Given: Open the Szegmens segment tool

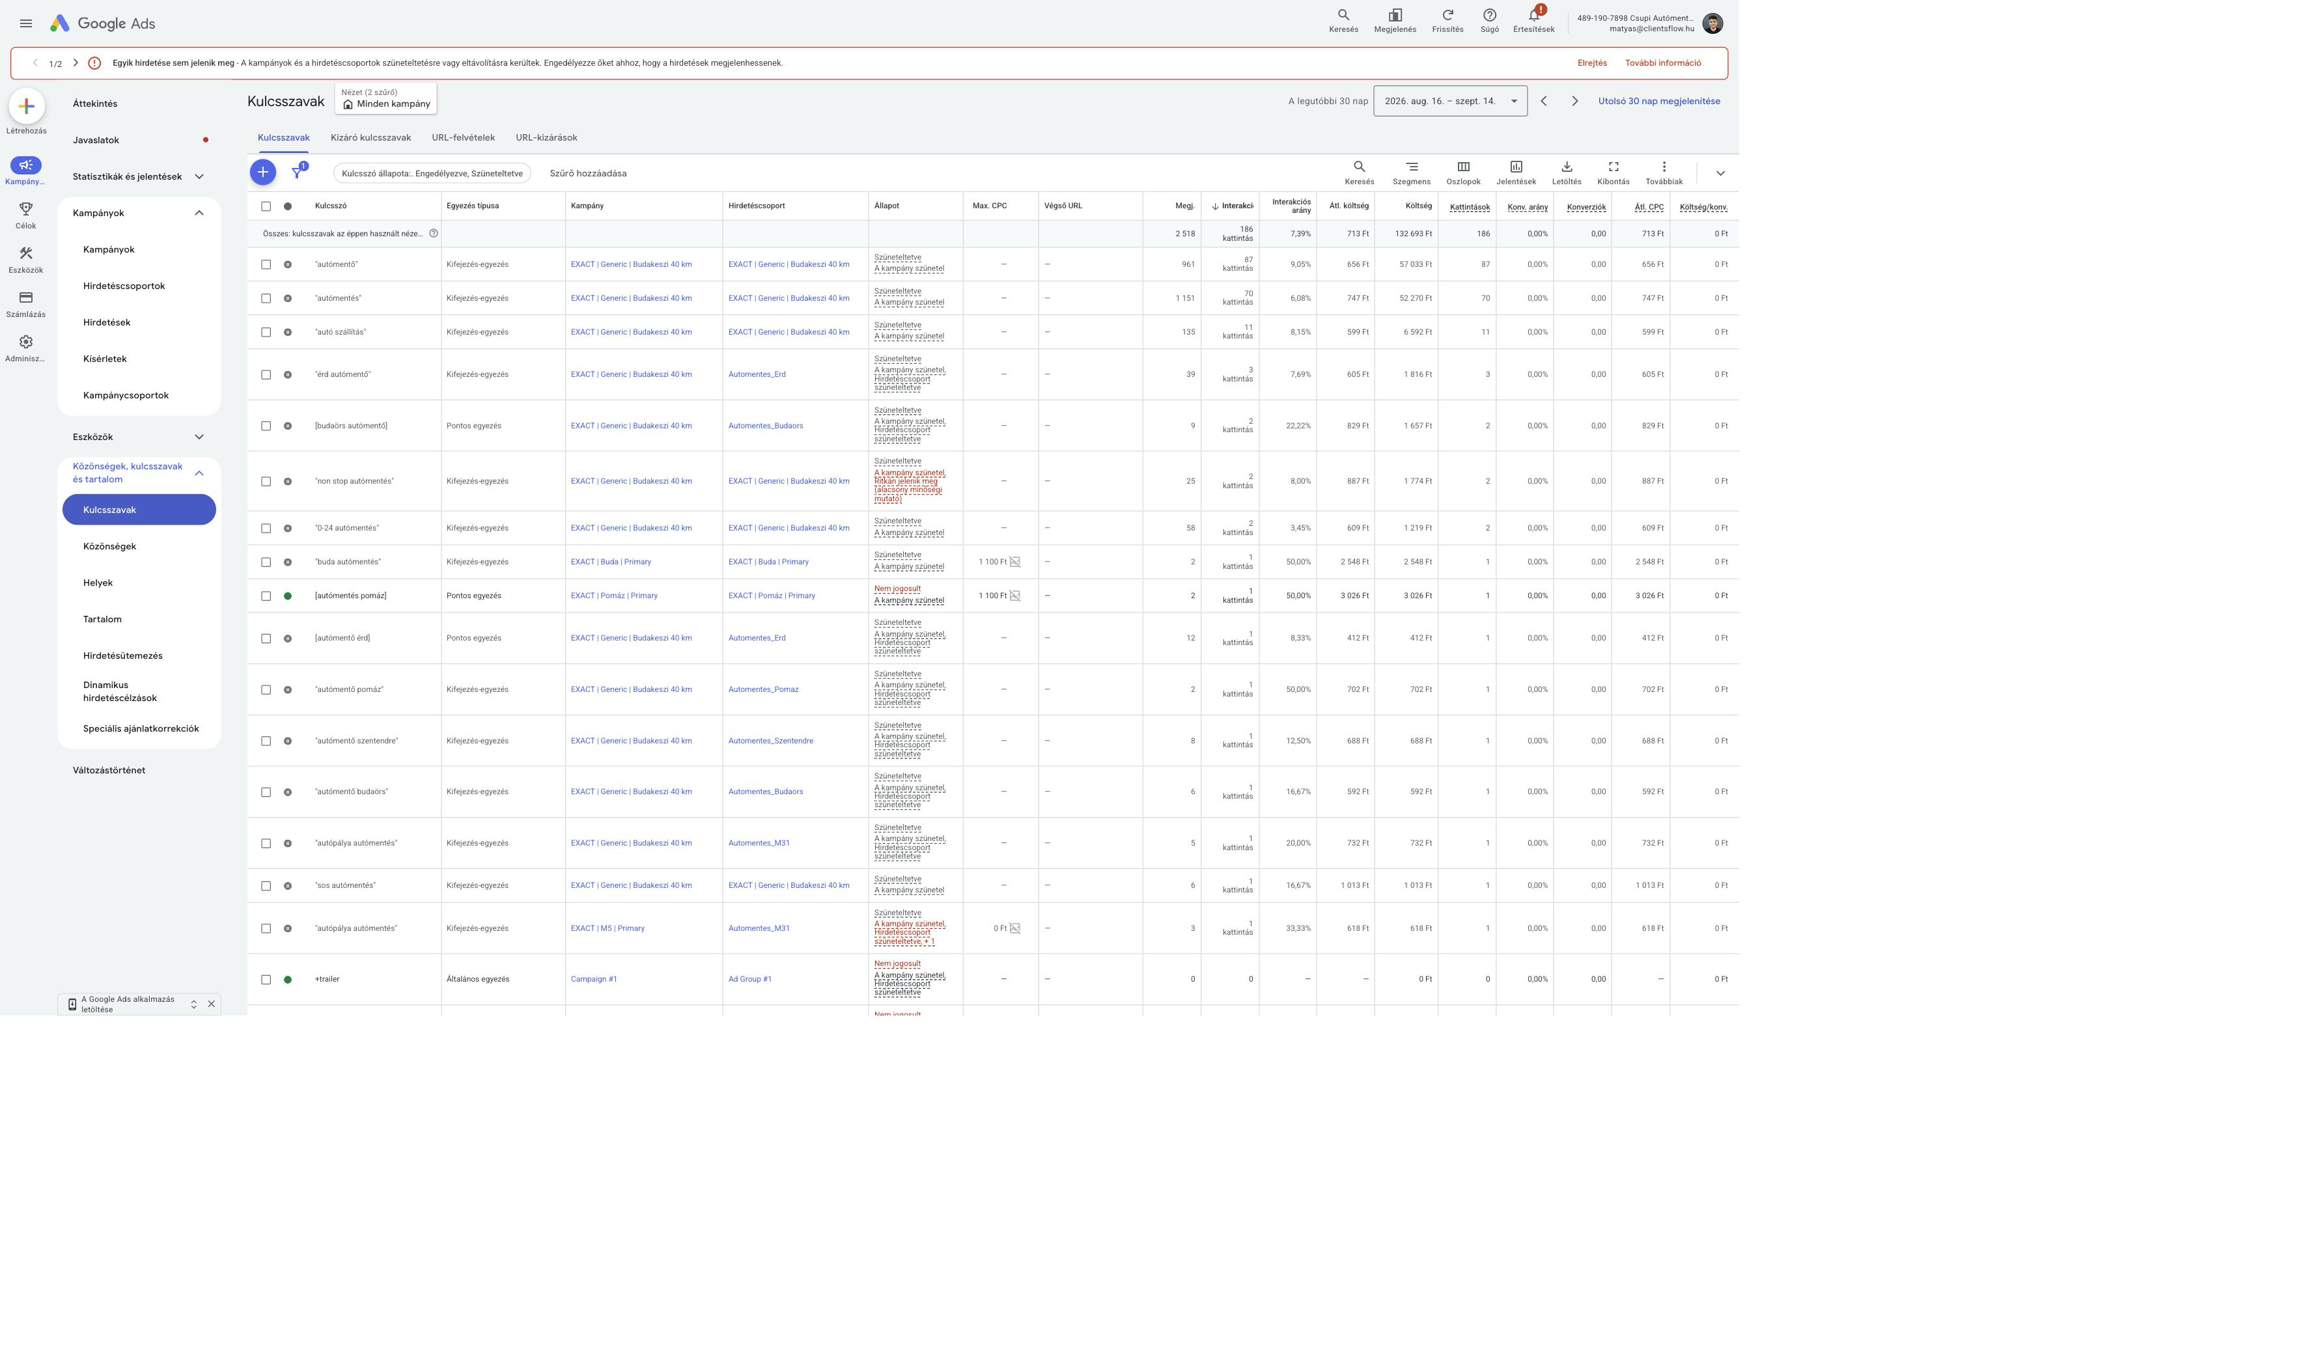Looking at the screenshot, I should coord(1411,172).
